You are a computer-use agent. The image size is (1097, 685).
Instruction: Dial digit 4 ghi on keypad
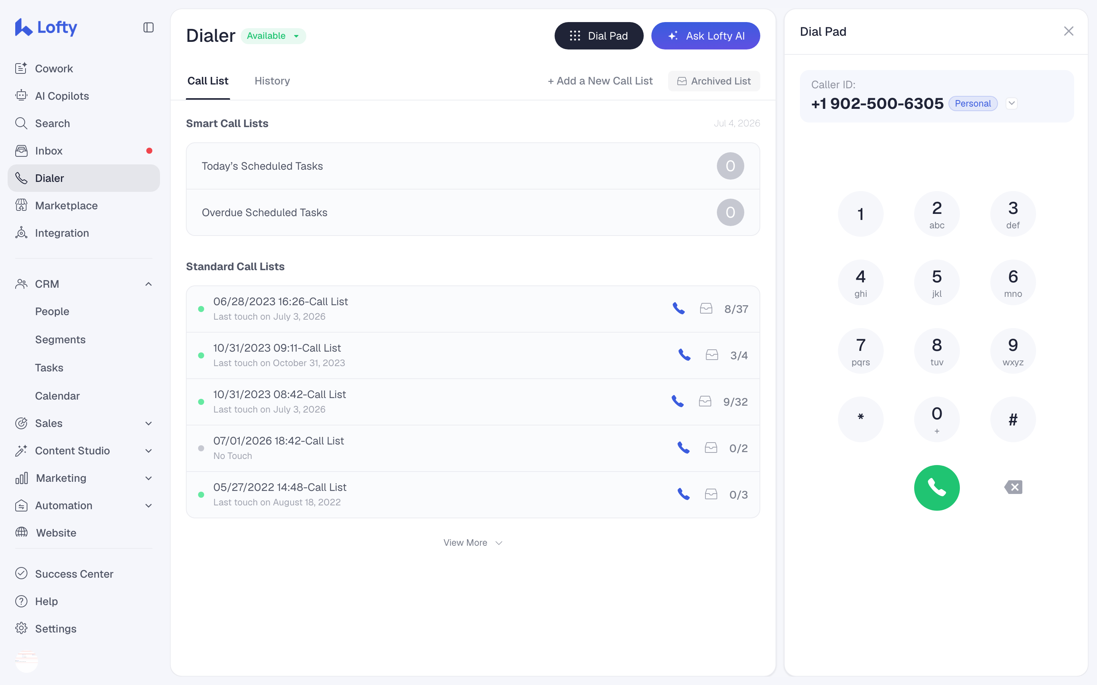860,282
